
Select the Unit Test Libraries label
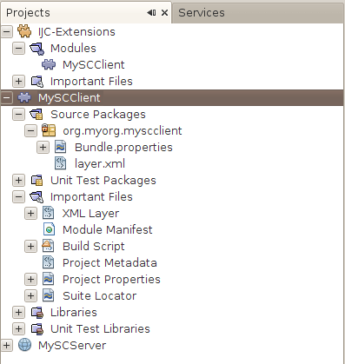100,329
